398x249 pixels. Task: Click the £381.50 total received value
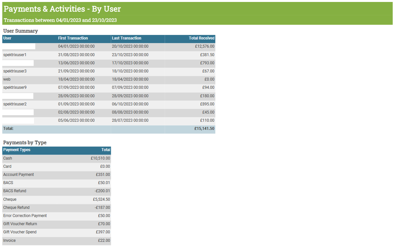(x=207, y=55)
